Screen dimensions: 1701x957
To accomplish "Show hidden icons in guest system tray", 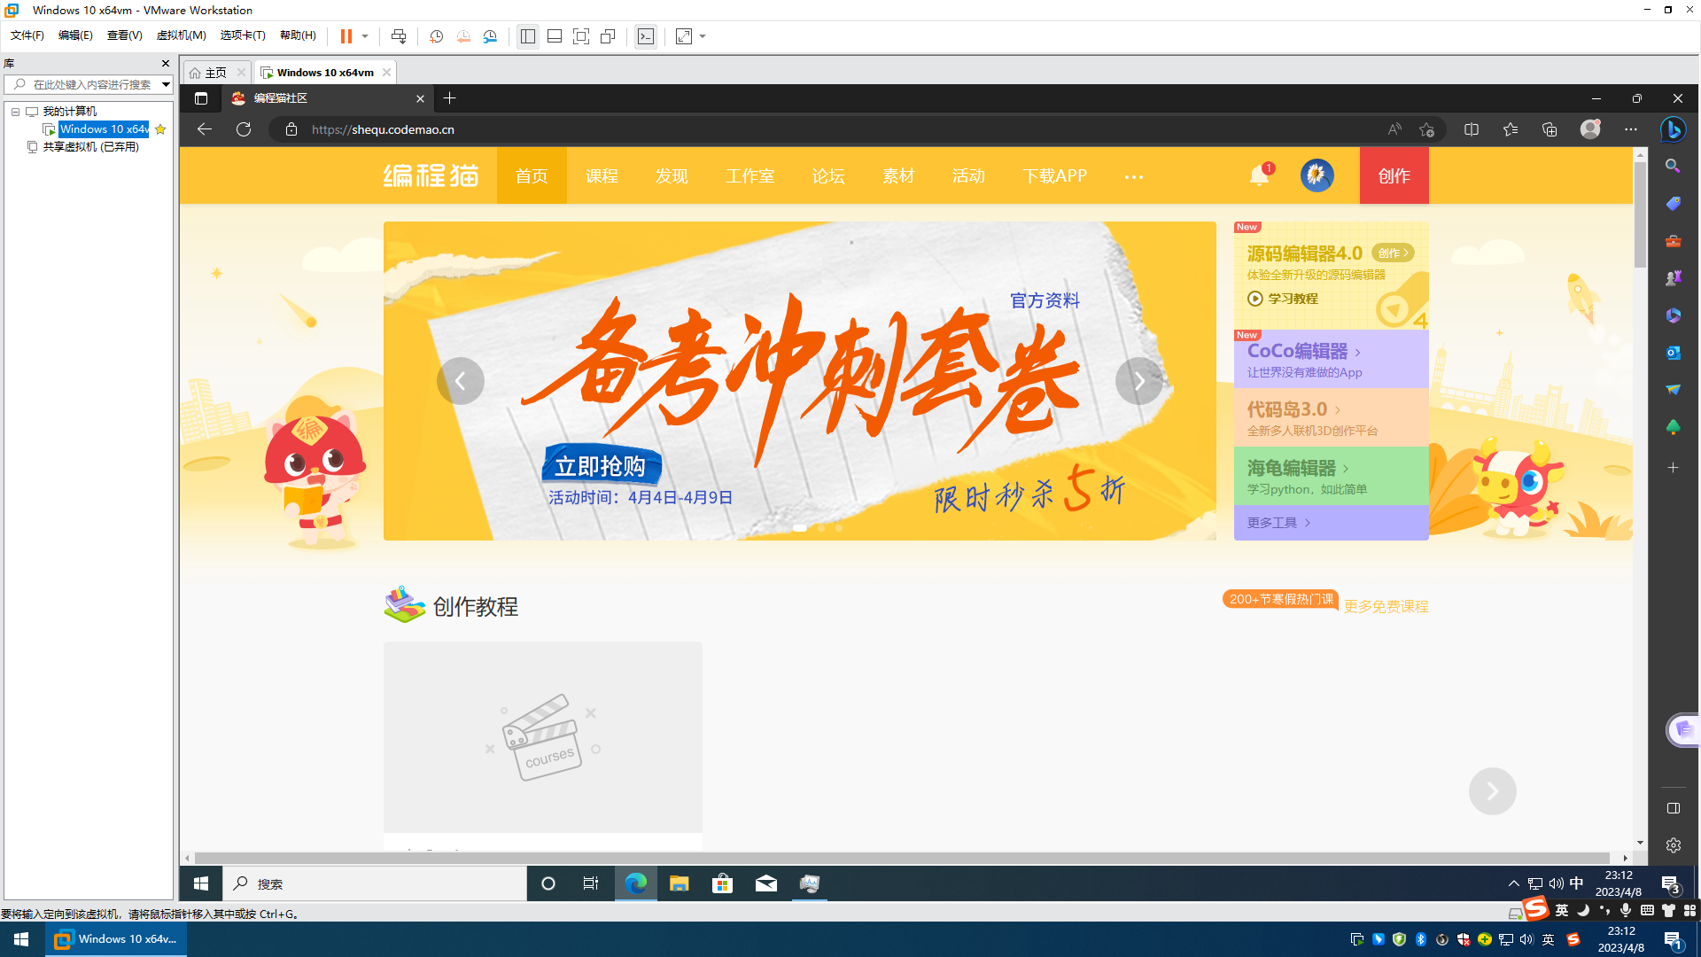I will point(1514,883).
